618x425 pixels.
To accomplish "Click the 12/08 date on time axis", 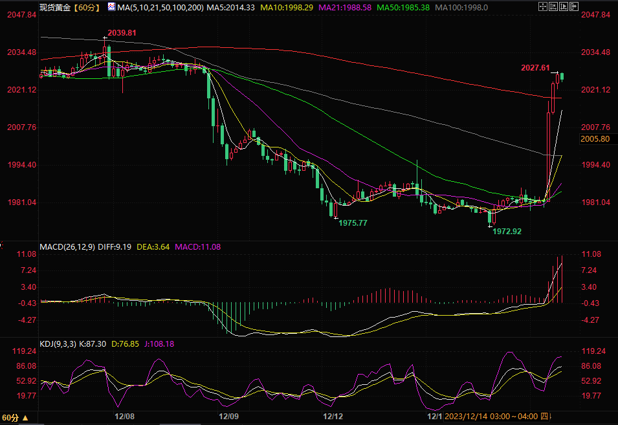I will click(x=124, y=417).
